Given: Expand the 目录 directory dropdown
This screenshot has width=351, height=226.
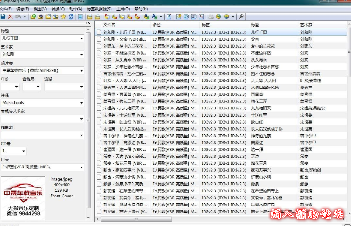Looking at the screenshot, I should point(81,167).
